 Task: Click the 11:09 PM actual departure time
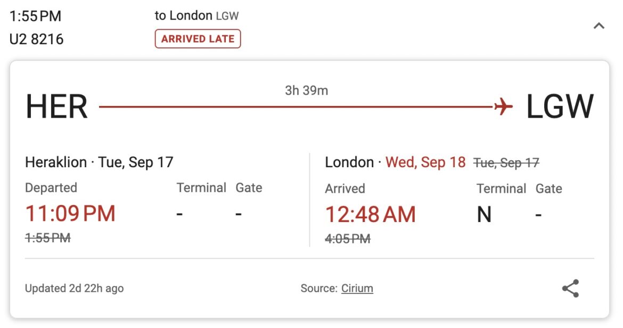click(x=70, y=214)
